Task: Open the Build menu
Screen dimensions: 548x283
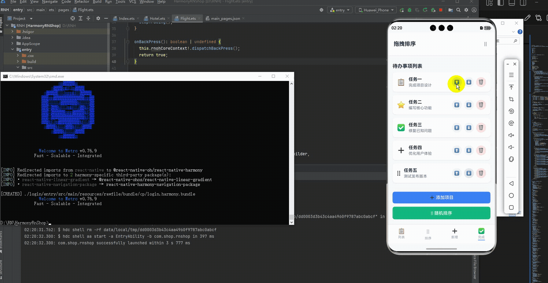Action: (x=97, y=2)
